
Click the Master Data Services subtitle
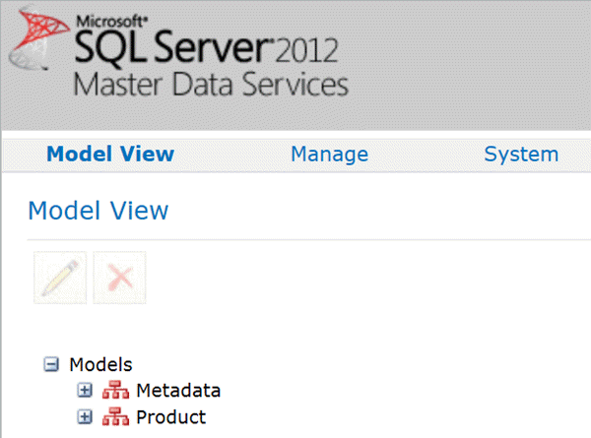(x=211, y=85)
